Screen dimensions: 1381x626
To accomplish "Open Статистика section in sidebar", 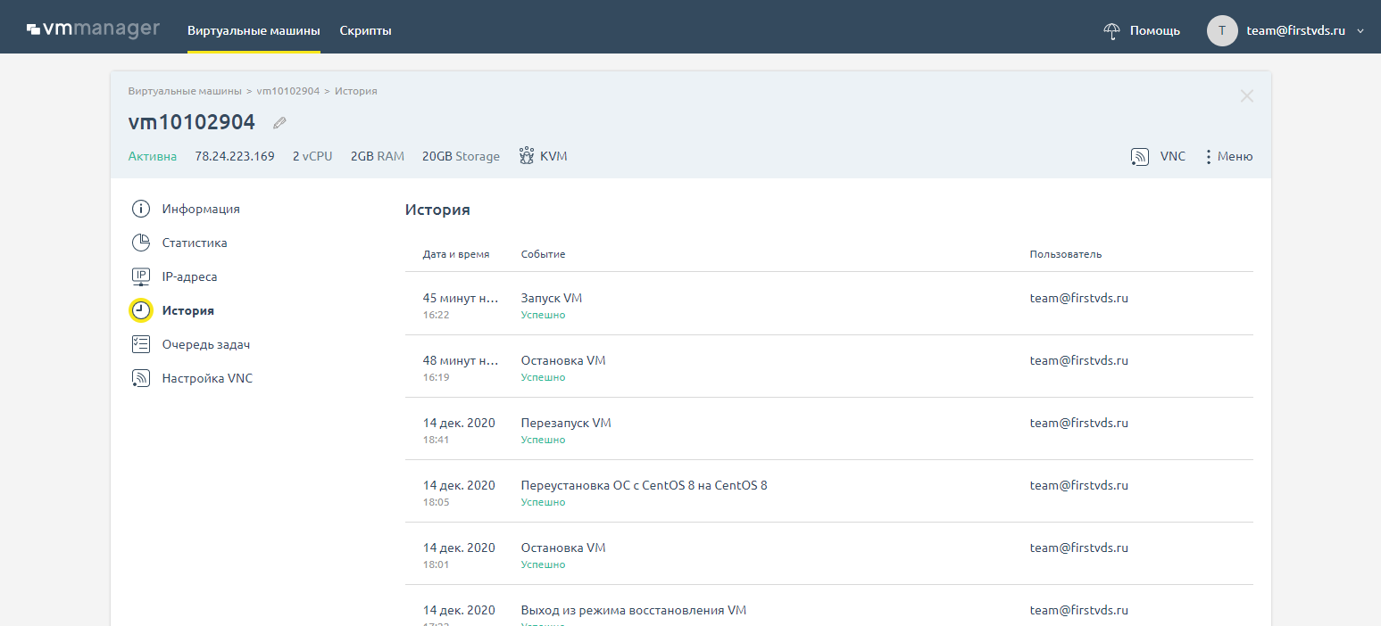I will click(x=195, y=243).
